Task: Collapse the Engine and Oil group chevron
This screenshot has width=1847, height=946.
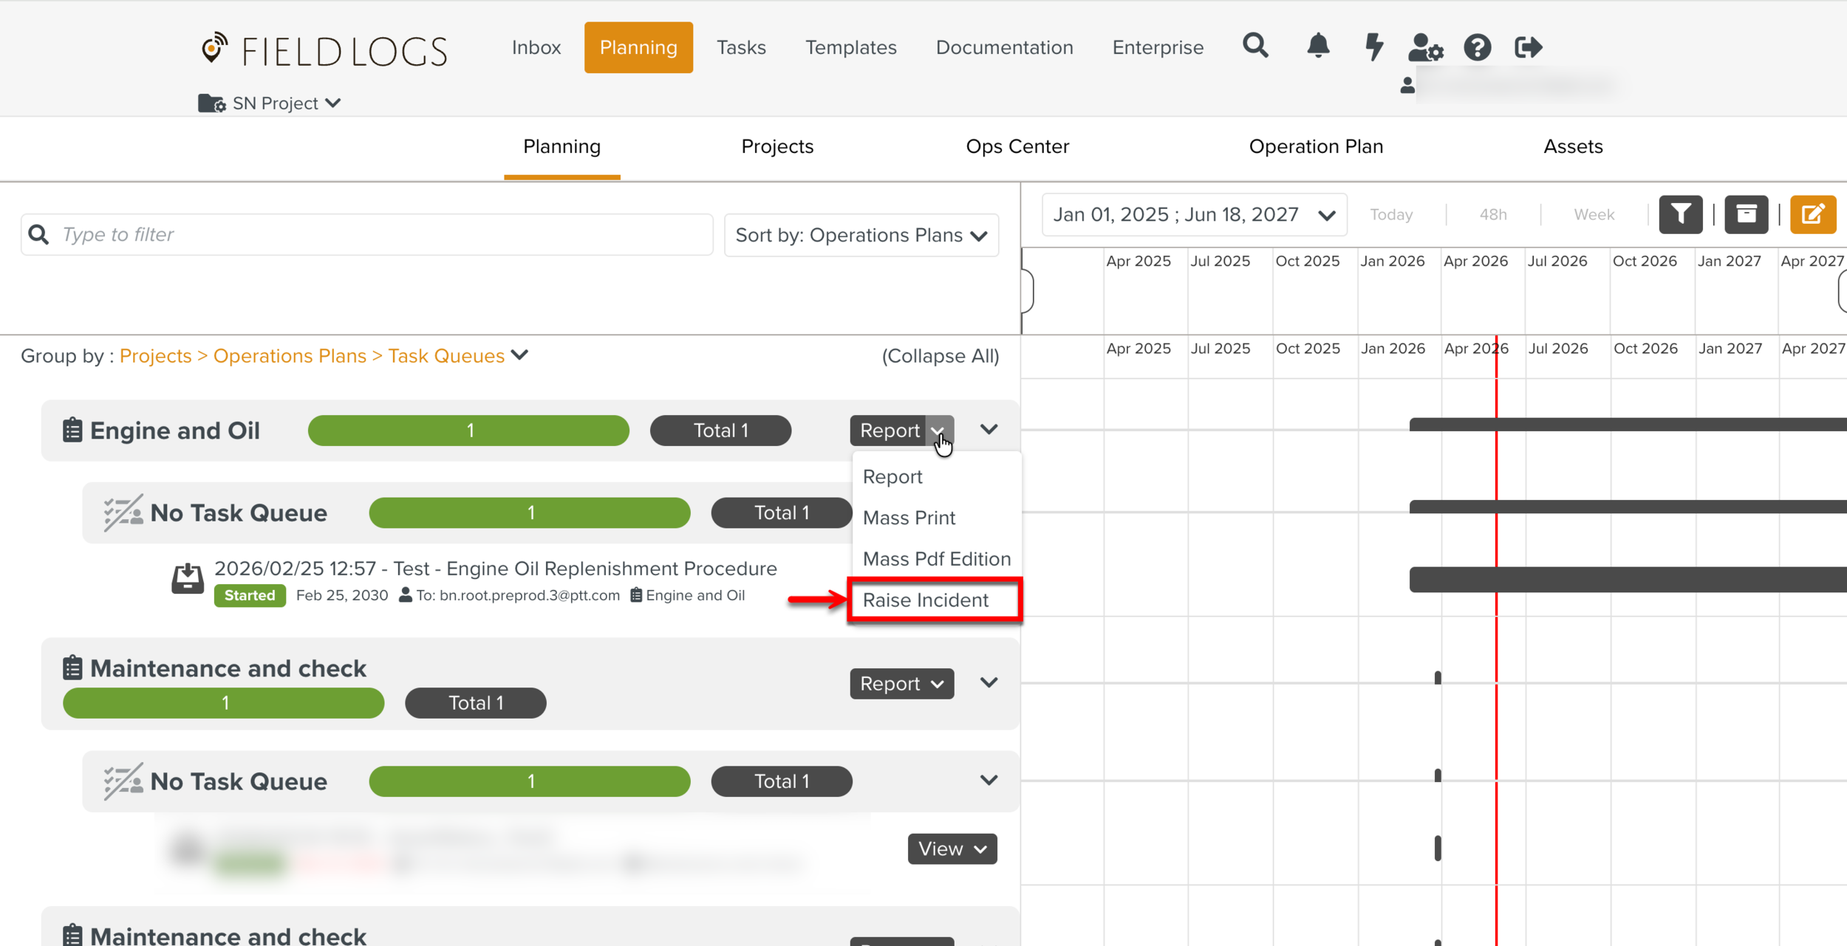Action: coord(989,429)
